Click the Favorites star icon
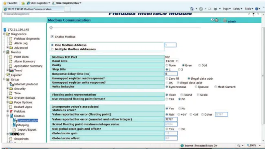 click(x=5, y=3)
